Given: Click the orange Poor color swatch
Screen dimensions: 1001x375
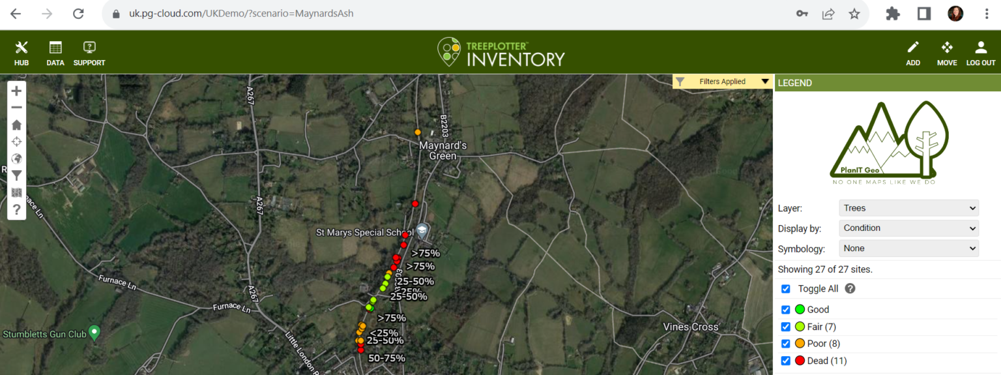Looking at the screenshot, I should click(800, 344).
